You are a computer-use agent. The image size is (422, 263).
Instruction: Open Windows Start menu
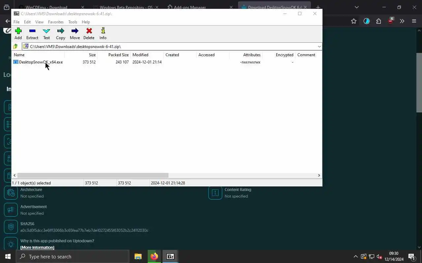[x=8, y=256]
